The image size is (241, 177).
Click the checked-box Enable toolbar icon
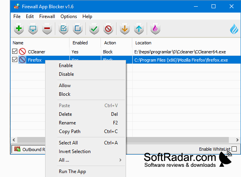coord(64,29)
